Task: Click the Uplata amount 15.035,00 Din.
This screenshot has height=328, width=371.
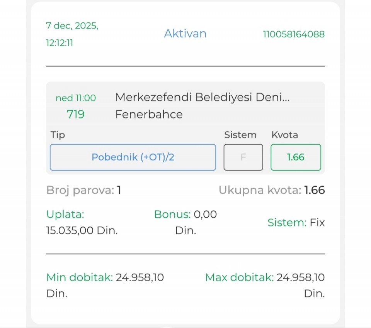Action: pyautogui.click(x=82, y=231)
